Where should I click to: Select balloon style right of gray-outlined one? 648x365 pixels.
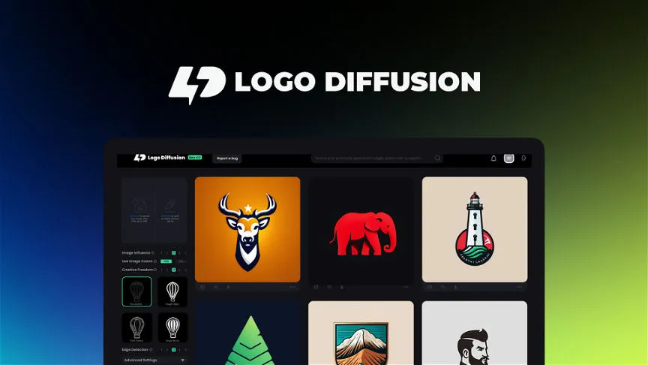(x=172, y=327)
